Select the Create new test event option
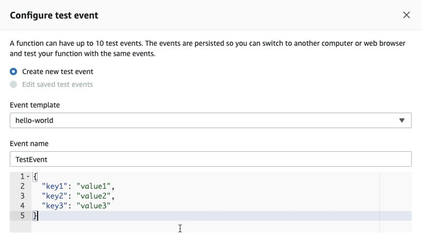 (x=13, y=72)
